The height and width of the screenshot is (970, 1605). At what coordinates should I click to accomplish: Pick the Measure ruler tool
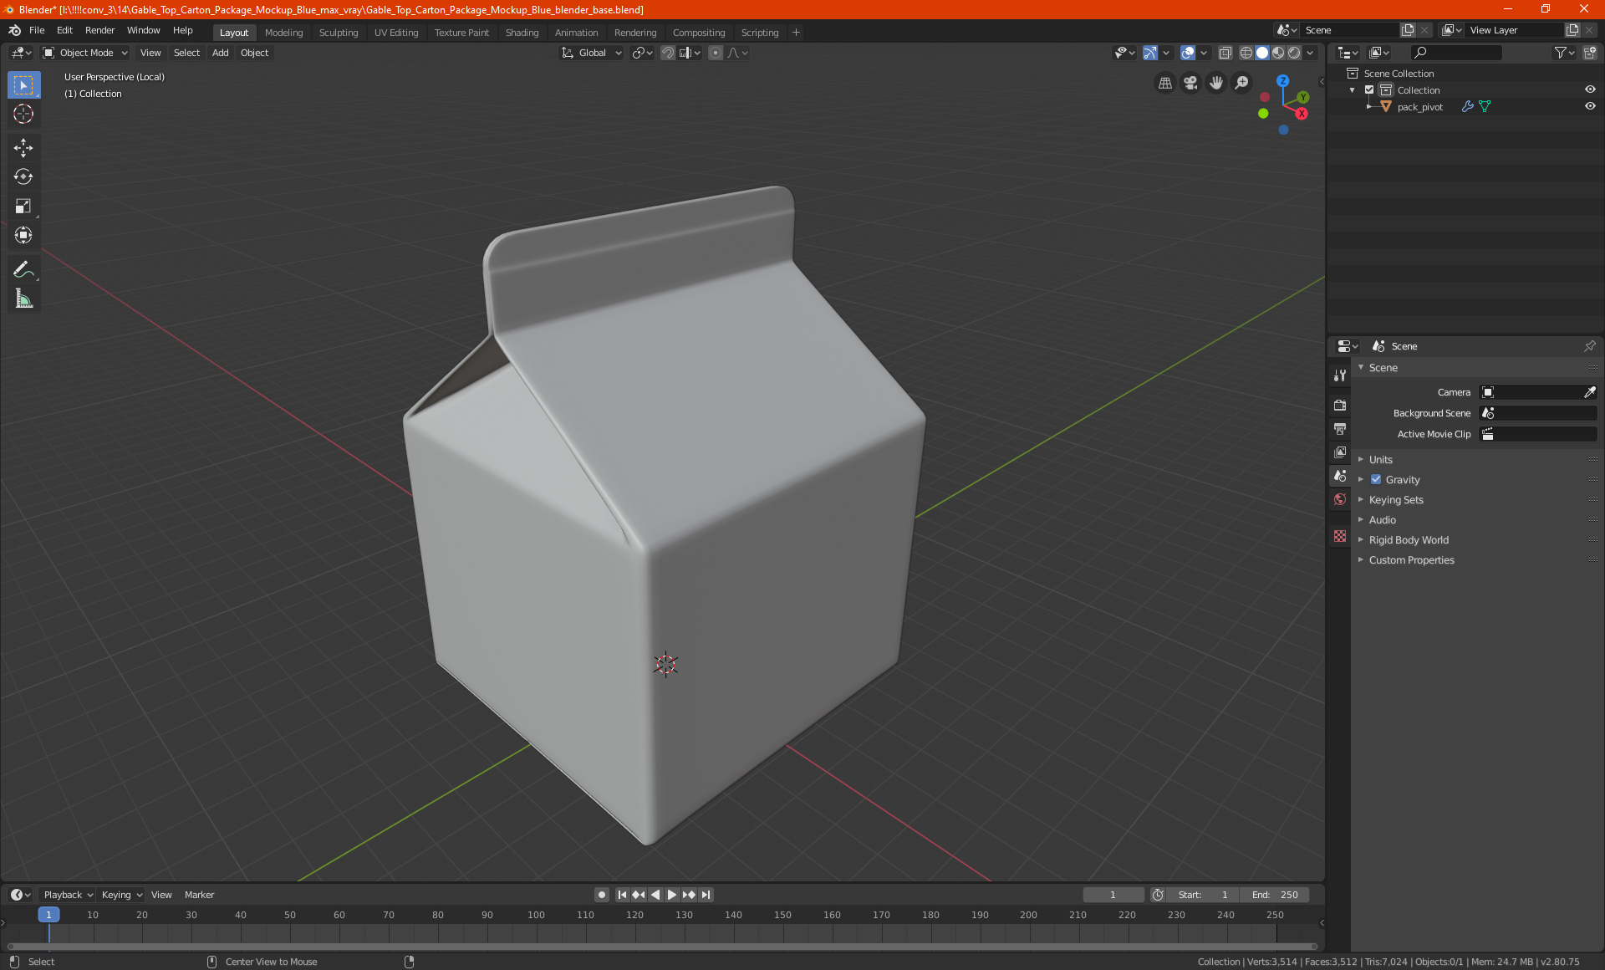(x=23, y=299)
